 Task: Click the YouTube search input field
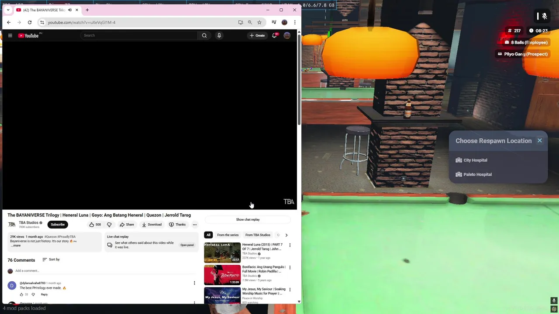(140, 35)
